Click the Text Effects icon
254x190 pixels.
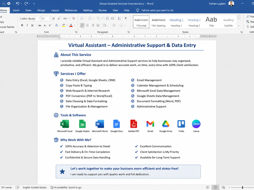tap(57, 25)
